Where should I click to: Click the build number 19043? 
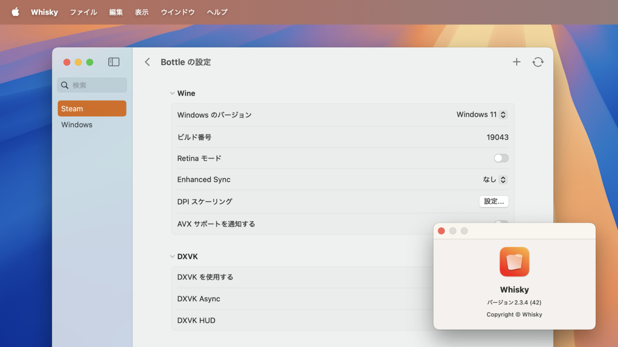pos(497,137)
